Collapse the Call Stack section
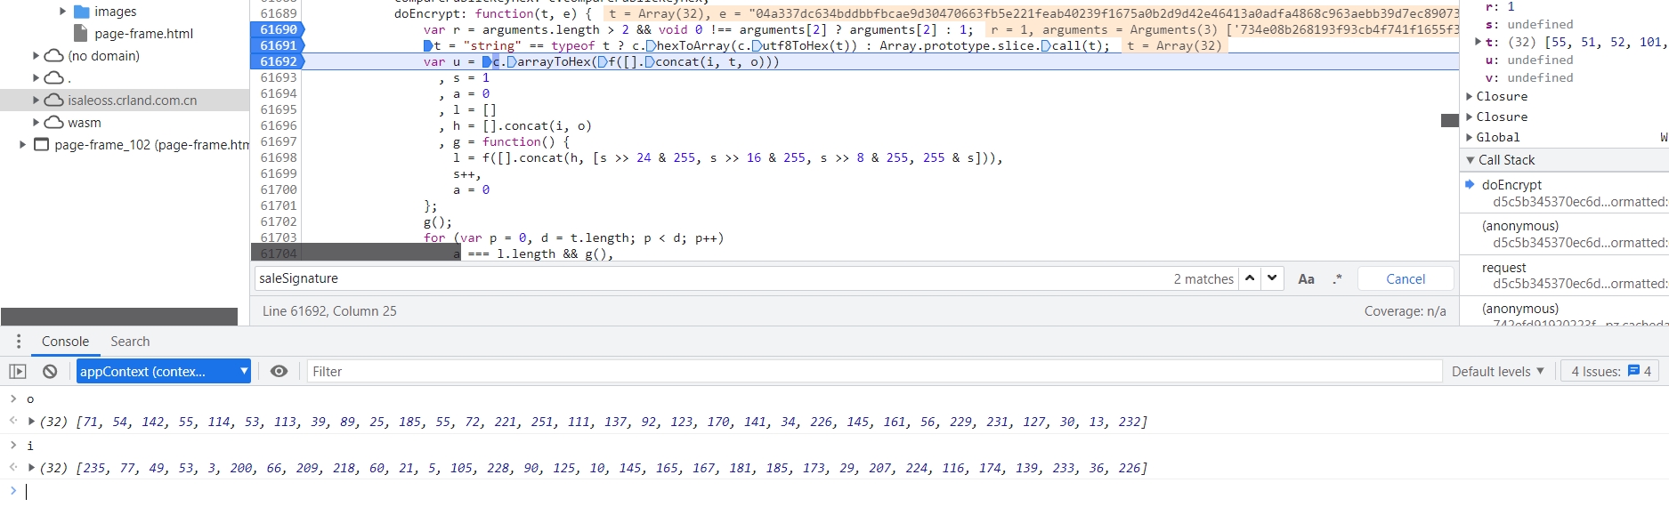Screen dimensions: 1669x507 (x=1470, y=160)
